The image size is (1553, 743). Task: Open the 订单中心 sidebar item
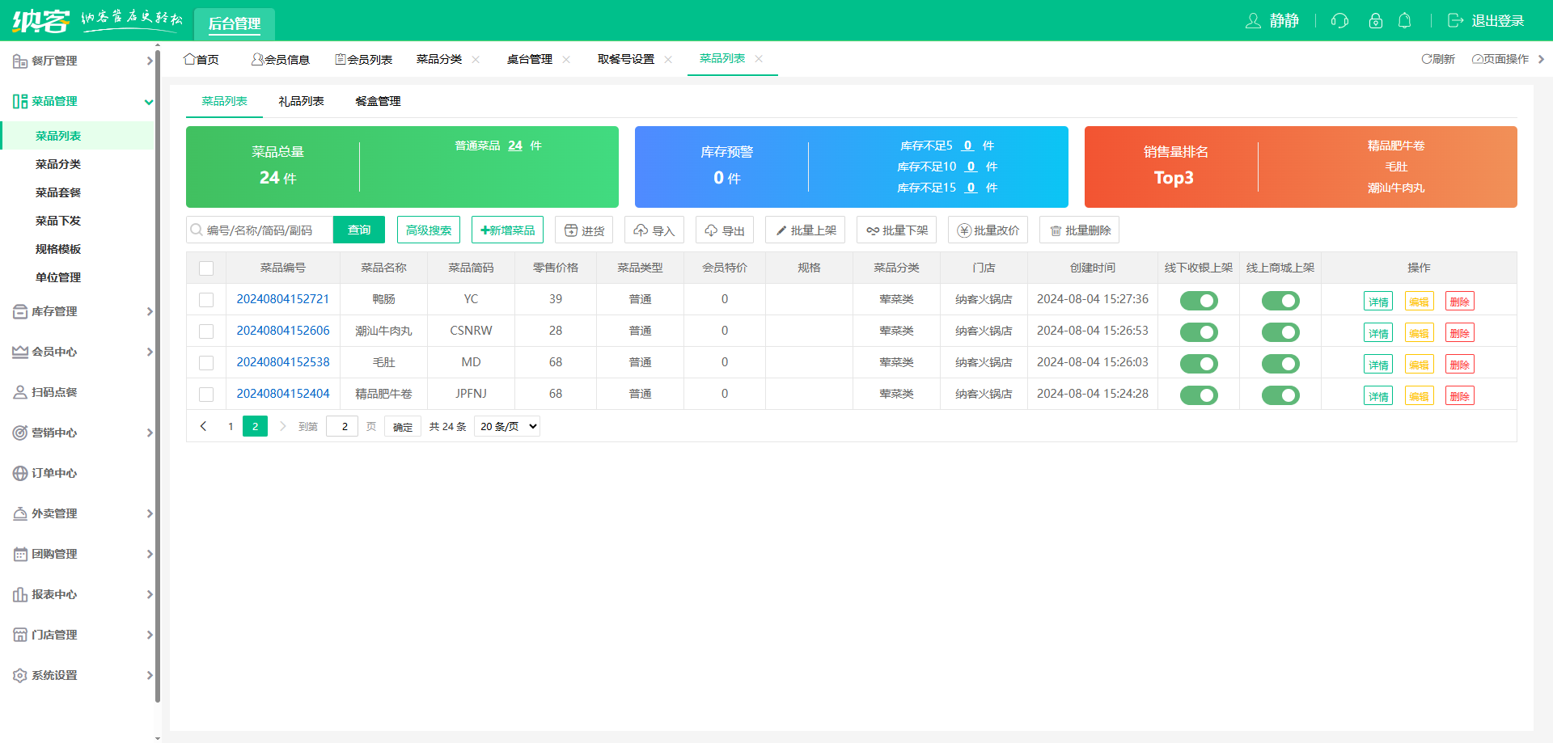click(53, 473)
